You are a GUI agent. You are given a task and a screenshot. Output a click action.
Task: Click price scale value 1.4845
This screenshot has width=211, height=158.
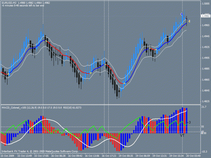(206, 91)
